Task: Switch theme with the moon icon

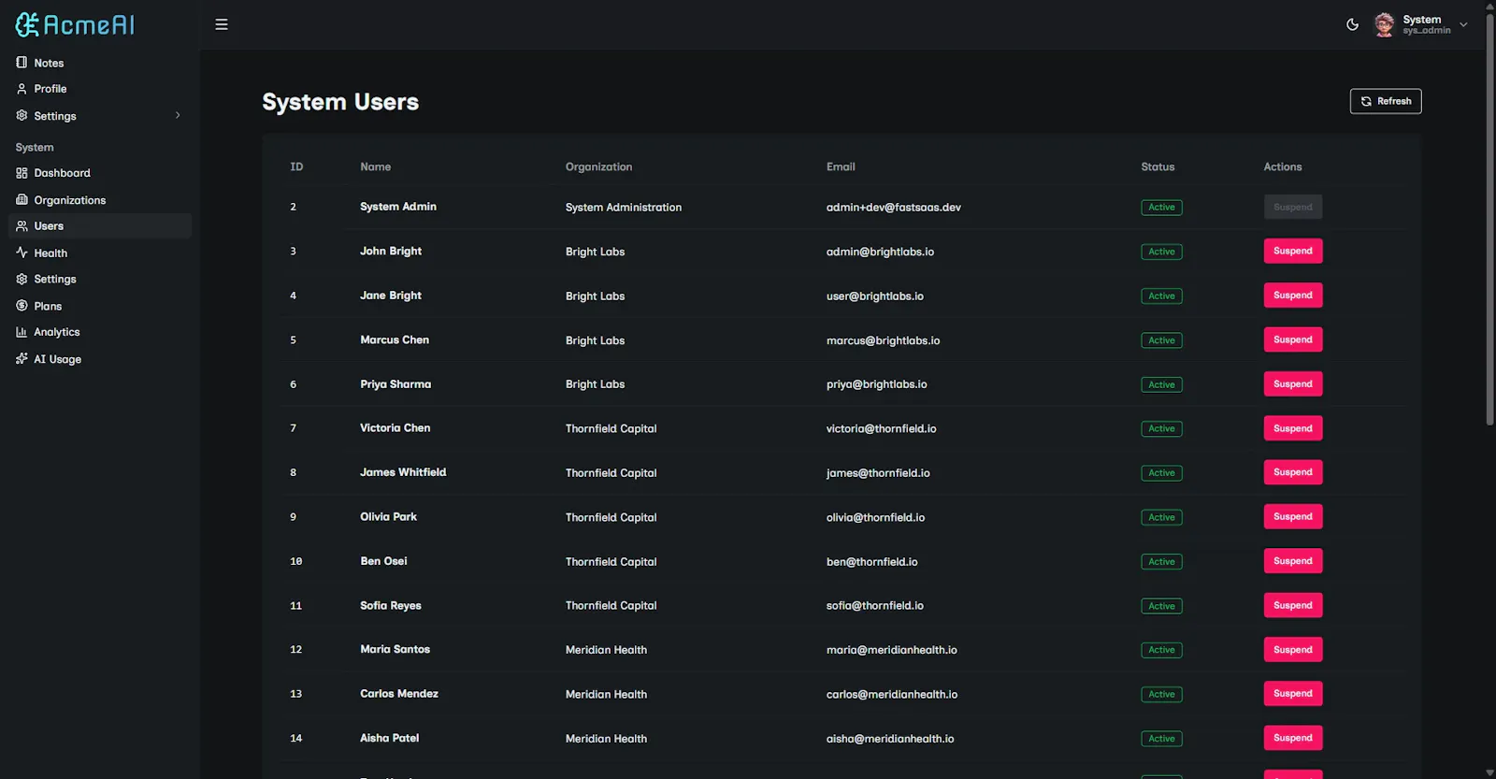Action: pos(1352,24)
